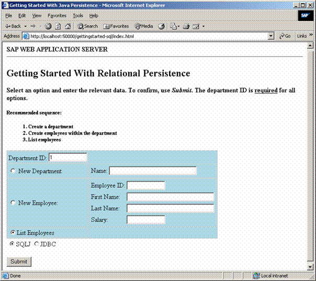Open the Favorites menu
Screen dimensions: 316x281
pyautogui.click(x=57, y=16)
